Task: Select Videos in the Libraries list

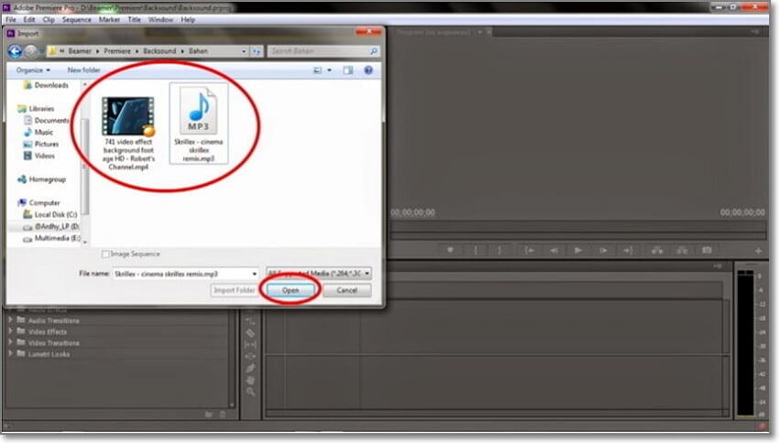Action: (39, 156)
